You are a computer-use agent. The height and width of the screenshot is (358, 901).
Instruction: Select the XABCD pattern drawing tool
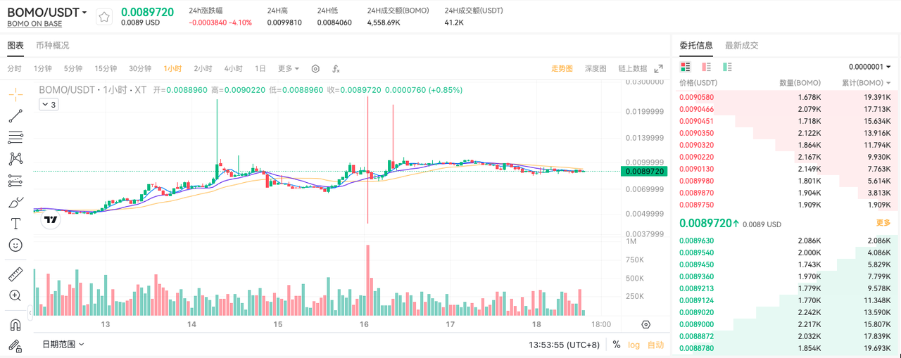point(15,159)
